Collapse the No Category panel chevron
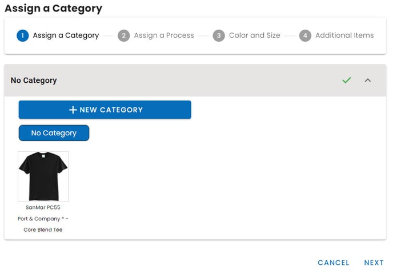 (368, 80)
